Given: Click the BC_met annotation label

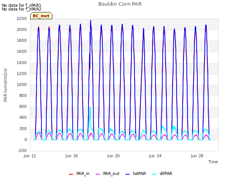Looking at the screenshot, I should point(41,16).
